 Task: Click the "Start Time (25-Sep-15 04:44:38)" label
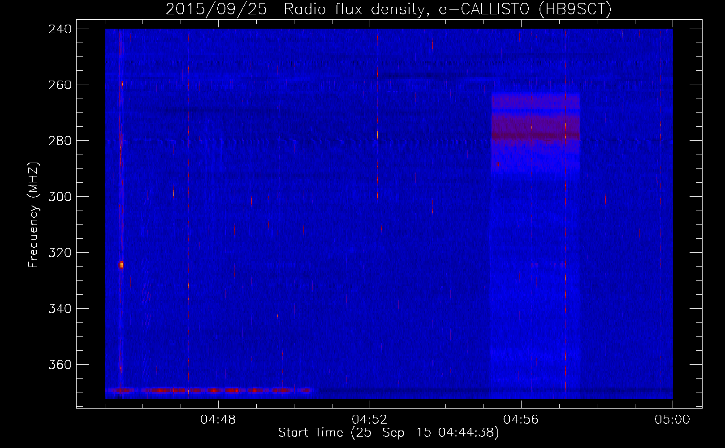tap(388, 433)
